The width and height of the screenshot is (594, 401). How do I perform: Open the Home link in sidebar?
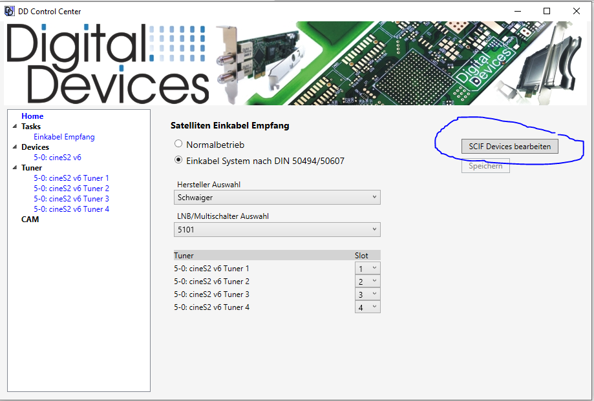tap(32, 116)
